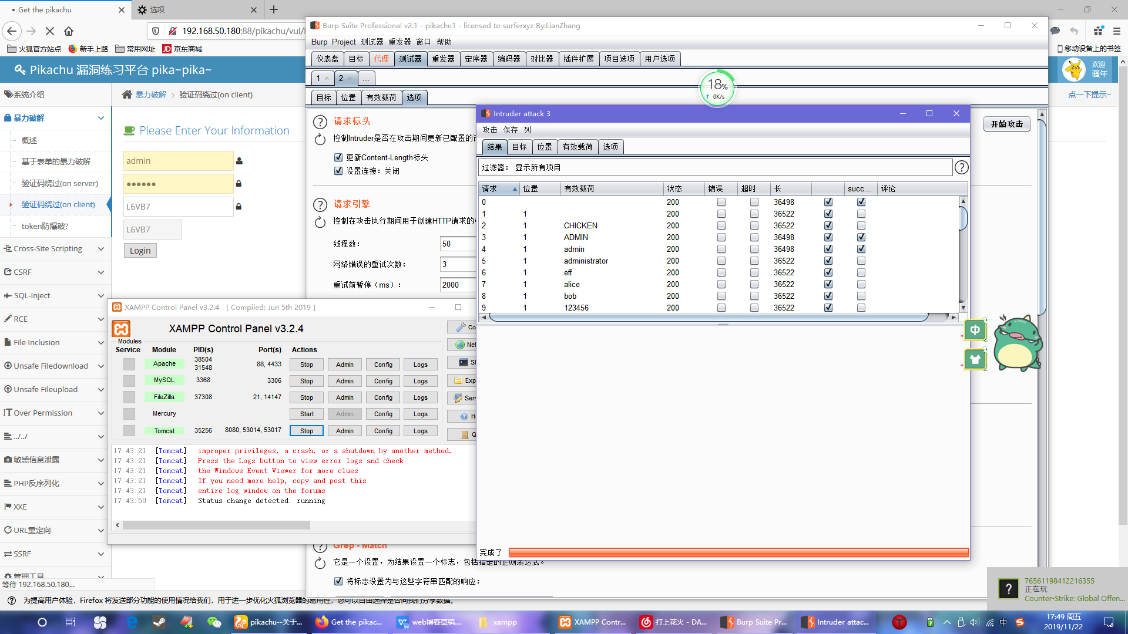Click the 开始攻击 button

(1006, 124)
